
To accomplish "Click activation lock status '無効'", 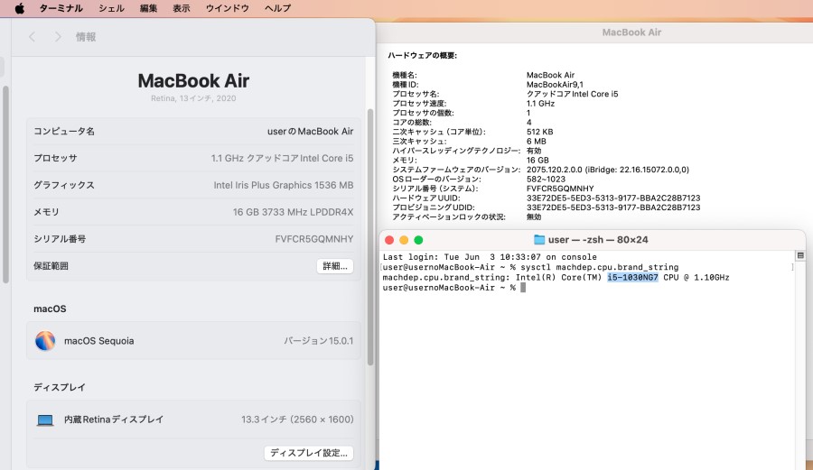I will [x=534, y=217].
